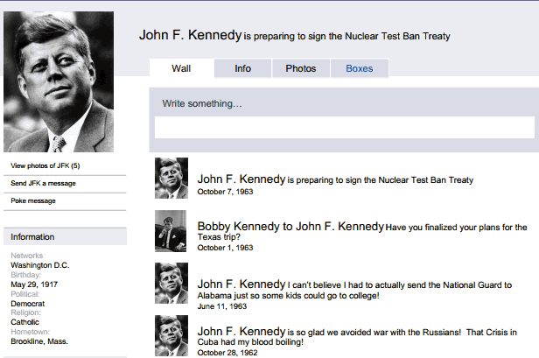Click the October 1, 1963 post date
This screenshot has height=358, width=539.
click(225, 248)
